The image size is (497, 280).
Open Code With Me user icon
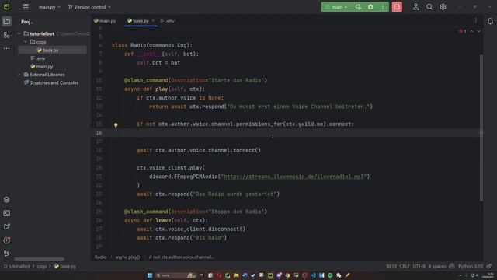(416, 7)
